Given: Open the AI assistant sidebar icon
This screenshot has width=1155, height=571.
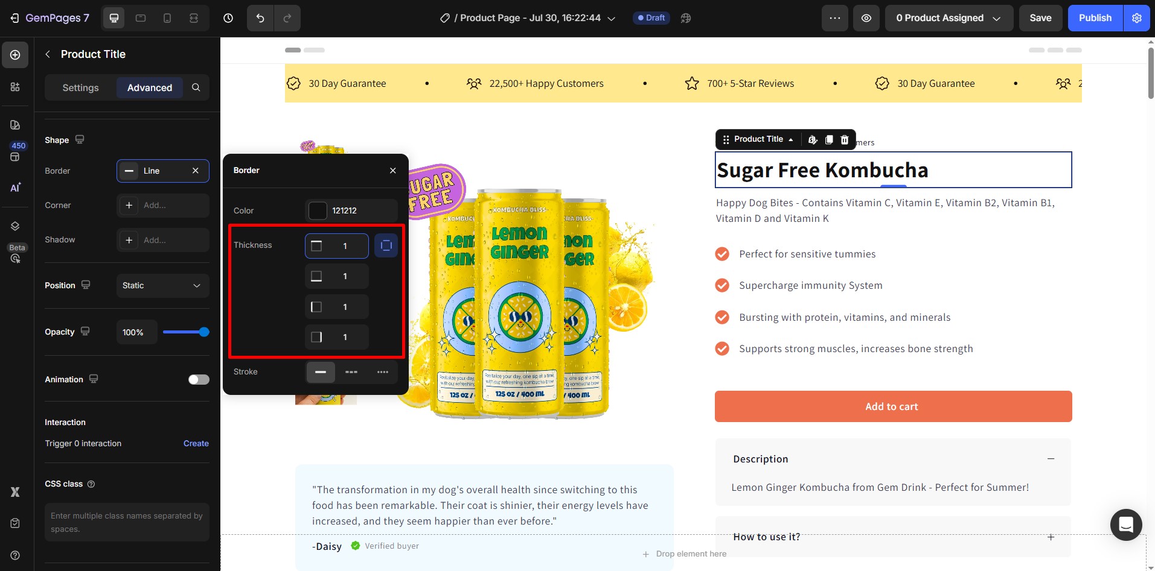Looking at the screenshot, I should 15,188.
